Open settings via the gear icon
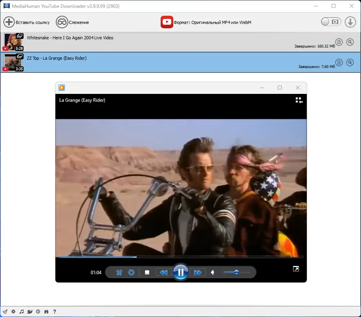Screen dimensions: 361x317 coord(13,312)
